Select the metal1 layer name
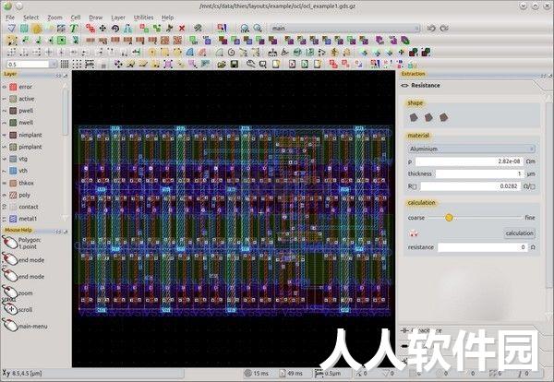 (28, 219)
